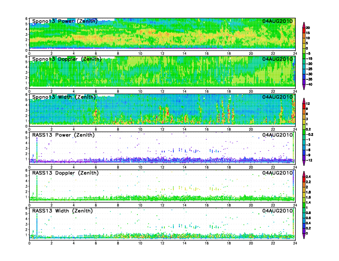Select the 04AUG2010 date in Spano13 Width panel
The height and width of the screenshot is (261, 339).
(277, 97)
